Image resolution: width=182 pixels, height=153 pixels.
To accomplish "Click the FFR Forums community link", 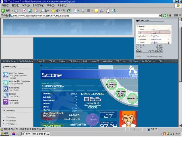I will coord(11,117).
